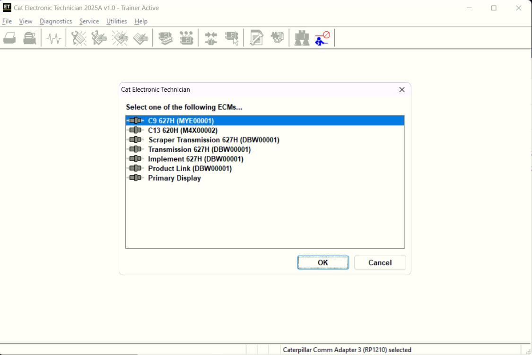This screenshot has width=532, height=355.
Task: Open the ECM Summary stacked-modules icon
Action: coord(166,38)
